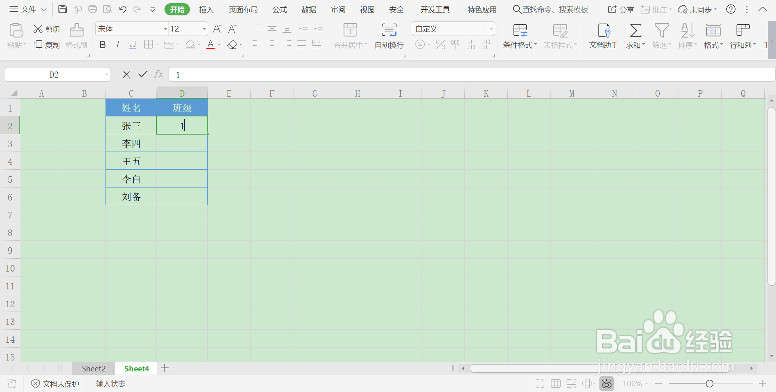776x392 pixels.
Task: Expand the font color dropdown arrow
Action: point(219,44)
